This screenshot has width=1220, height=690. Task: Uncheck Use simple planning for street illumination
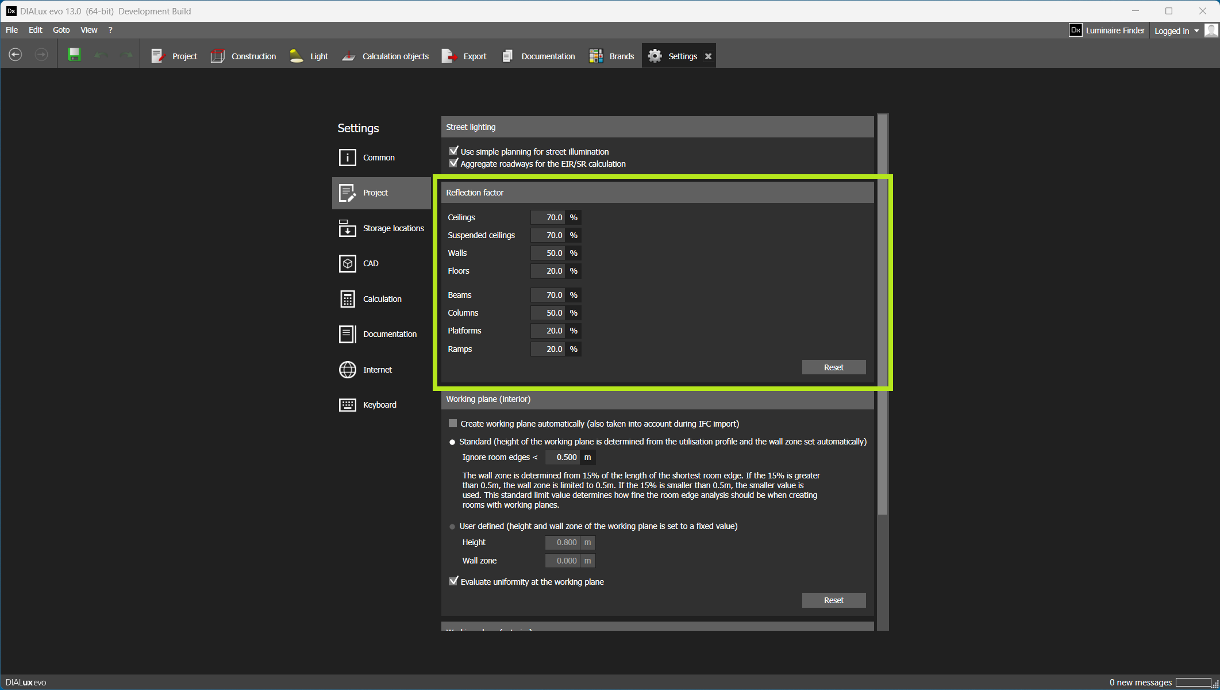[x=453, y=151]
